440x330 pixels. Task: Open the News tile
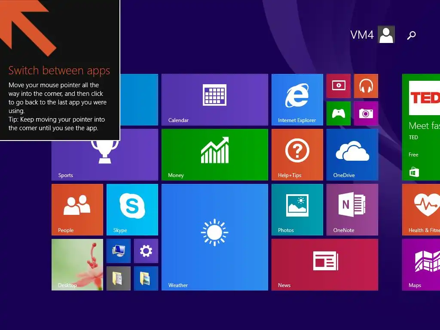coord(325,265)
